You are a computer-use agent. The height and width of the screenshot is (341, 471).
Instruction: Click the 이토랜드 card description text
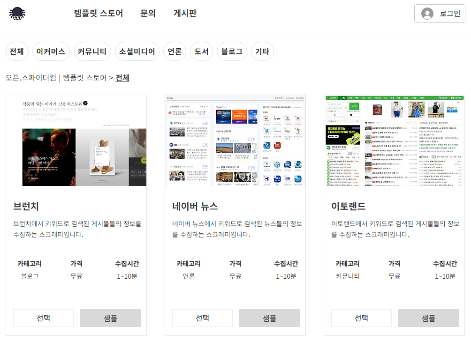395,229
